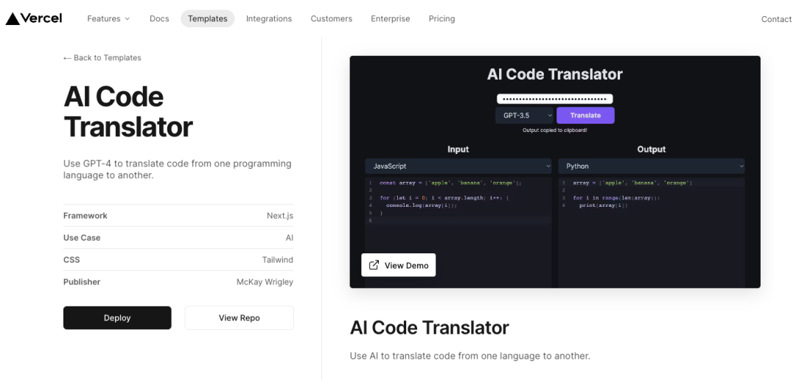Screen dimensions: 796x380
Task: Open Pricing from the top navigation
Action: (x=441, y=19)
